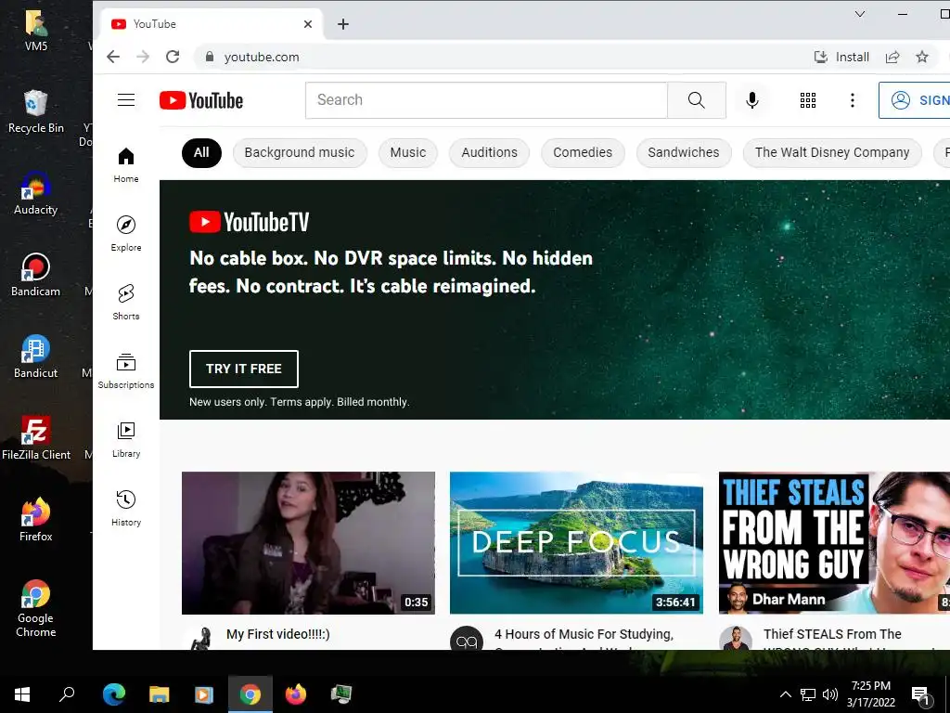Go to Home in the sidebar
This screenshot has width=950, height=713.
(126, 165)
